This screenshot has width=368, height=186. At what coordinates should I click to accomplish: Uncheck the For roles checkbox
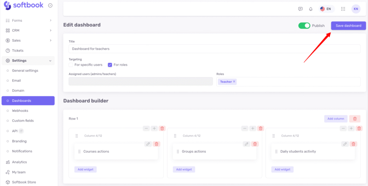[x=110, y=65]
